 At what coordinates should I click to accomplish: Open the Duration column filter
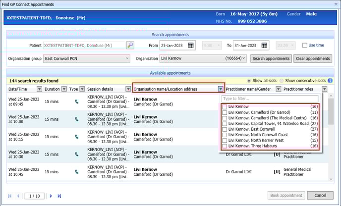tap(63, 89)
